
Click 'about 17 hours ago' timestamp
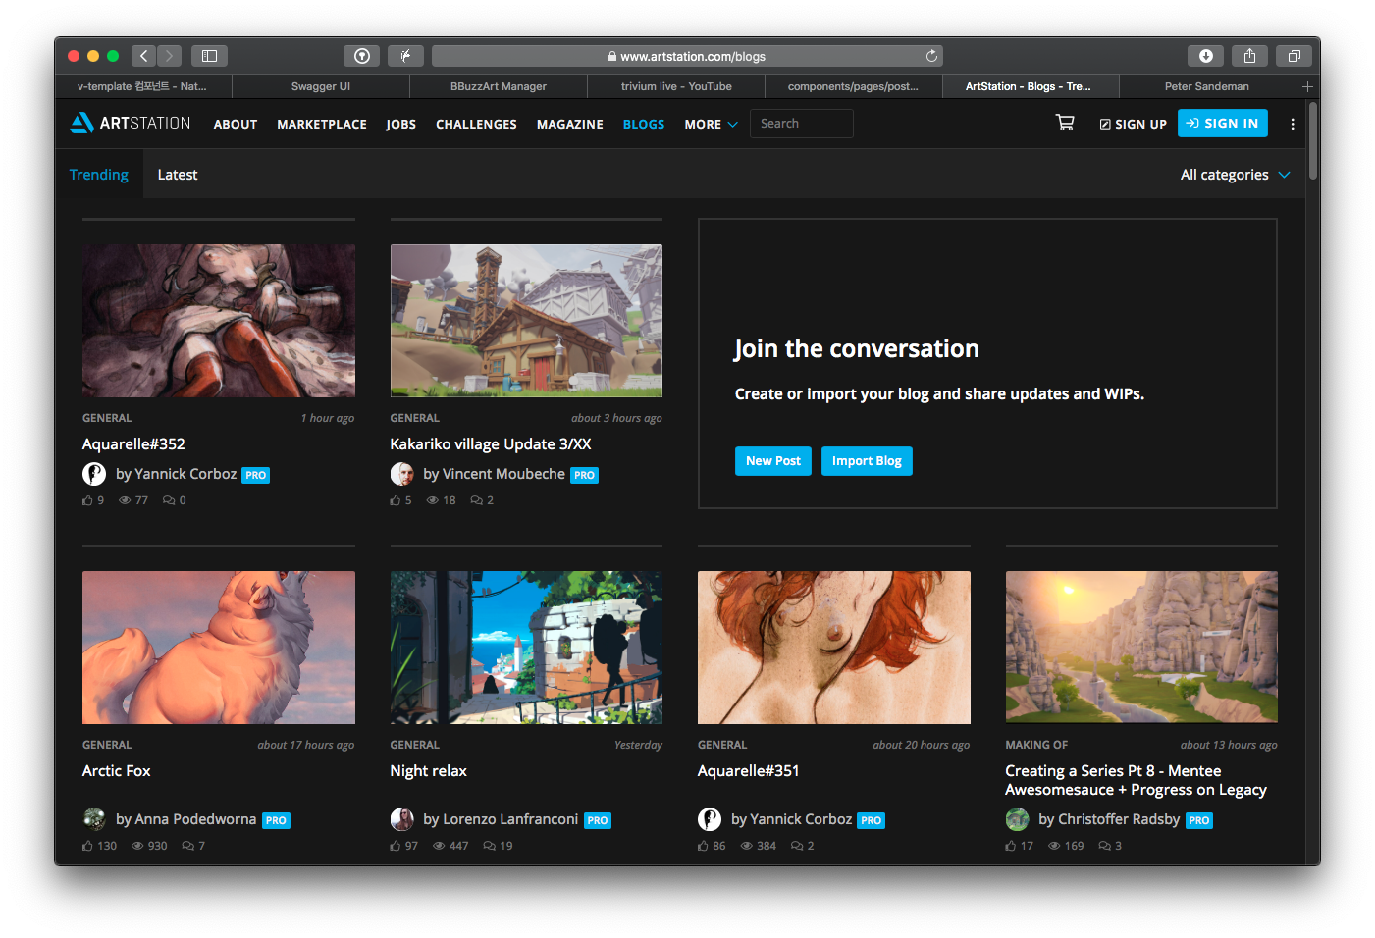click(x=306, y=745)
